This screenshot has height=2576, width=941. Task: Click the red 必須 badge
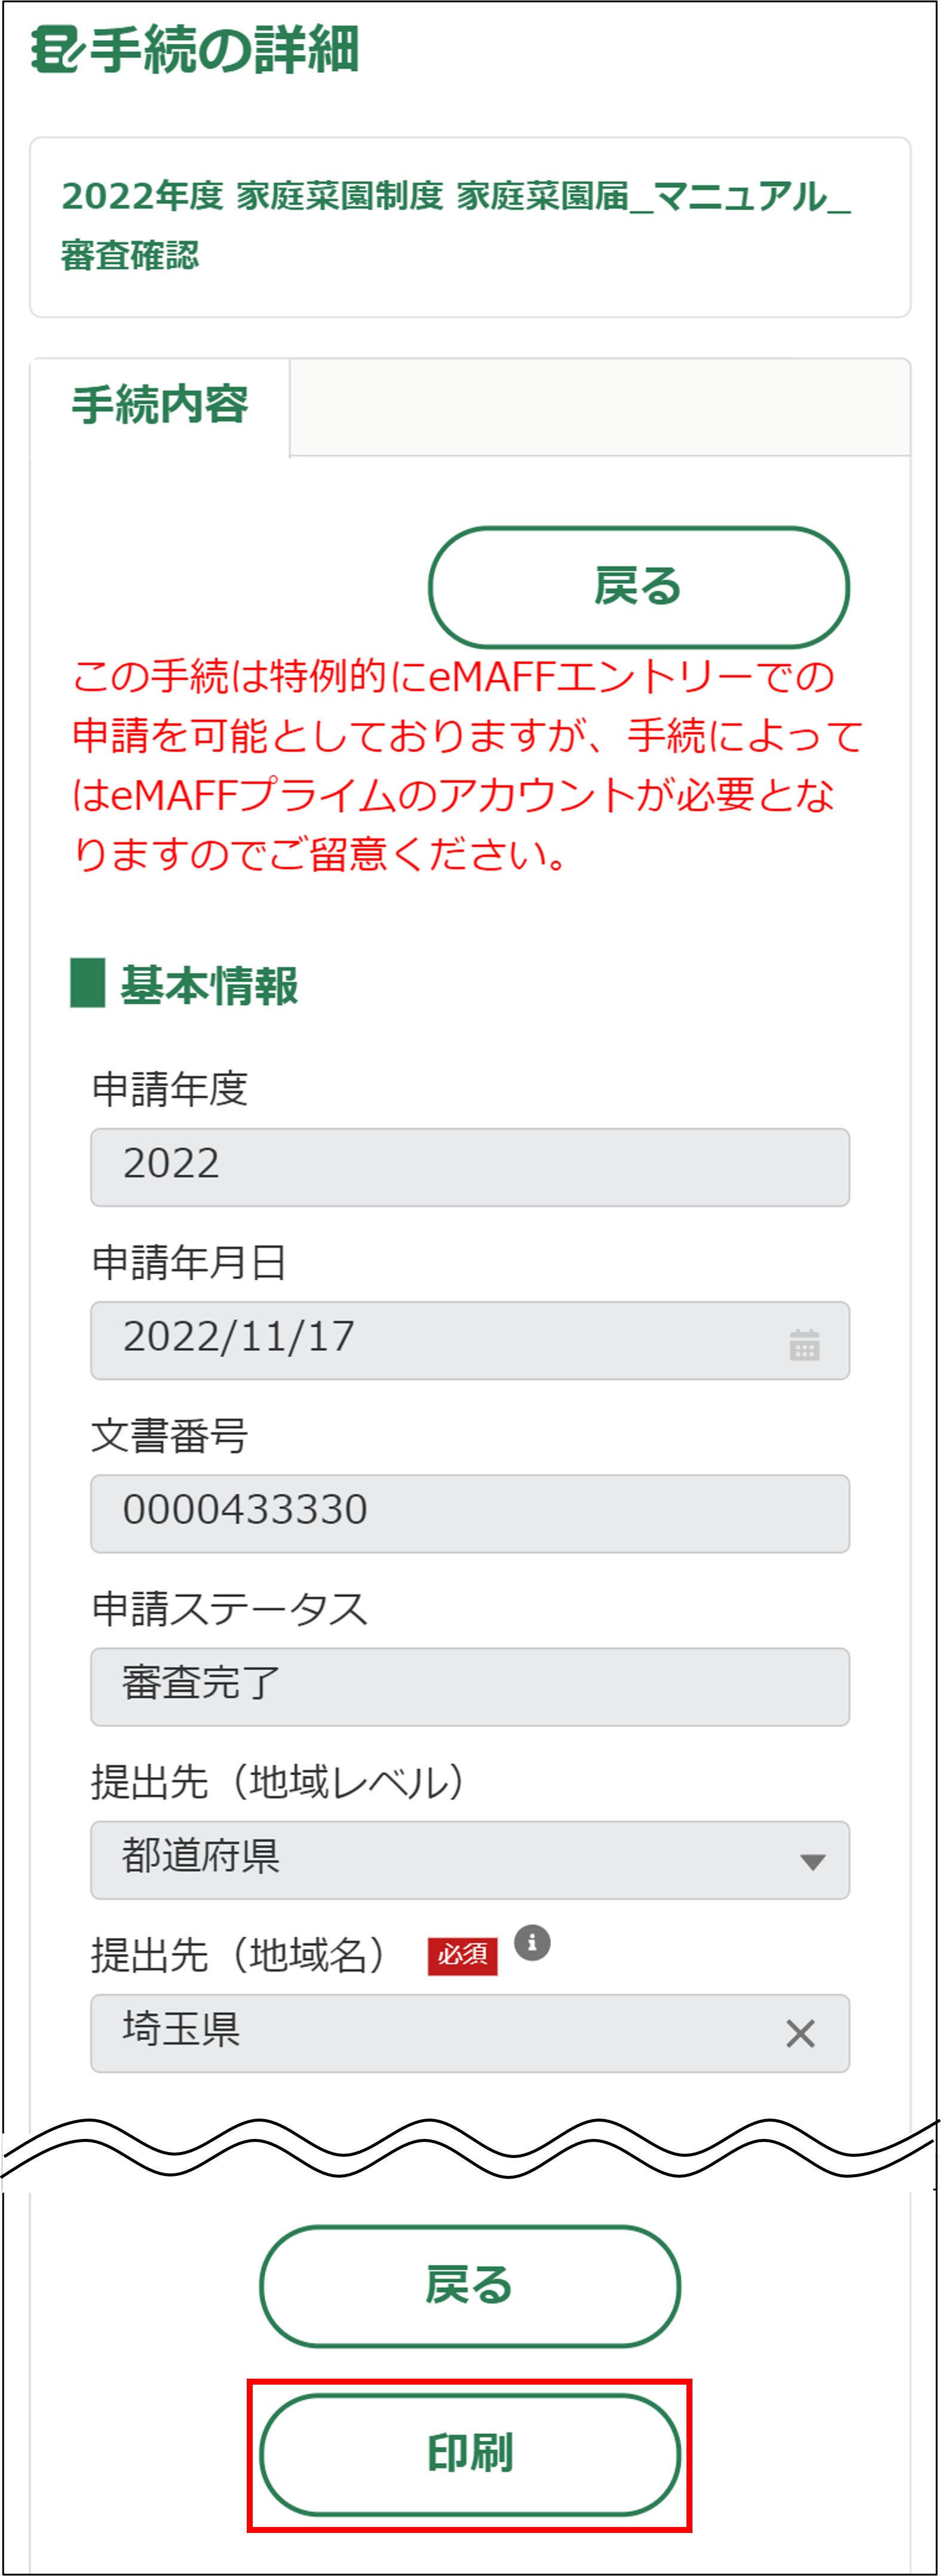pyautogui.click(x=462, y=1954)
